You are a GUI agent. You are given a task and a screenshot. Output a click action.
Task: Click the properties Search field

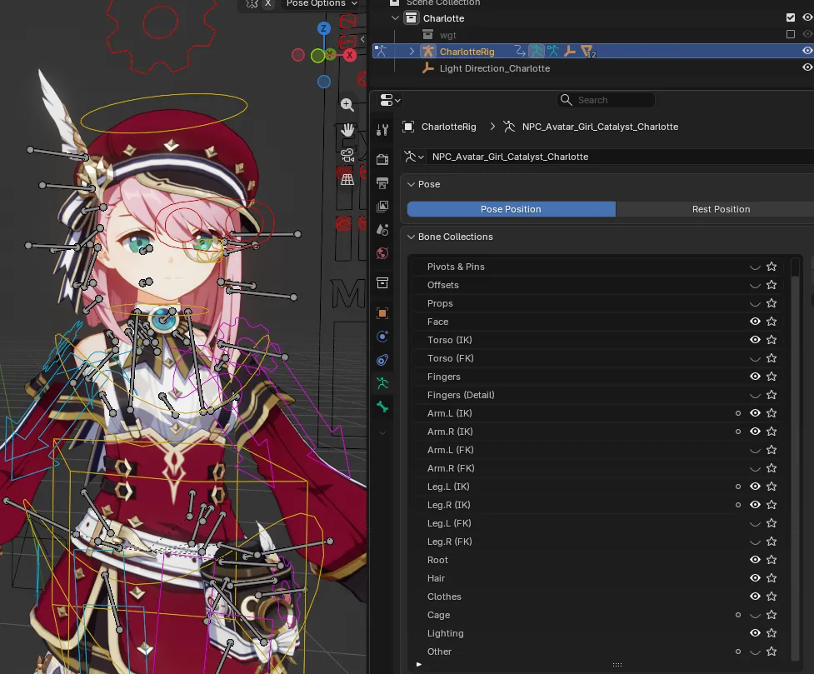pos(606,100)
